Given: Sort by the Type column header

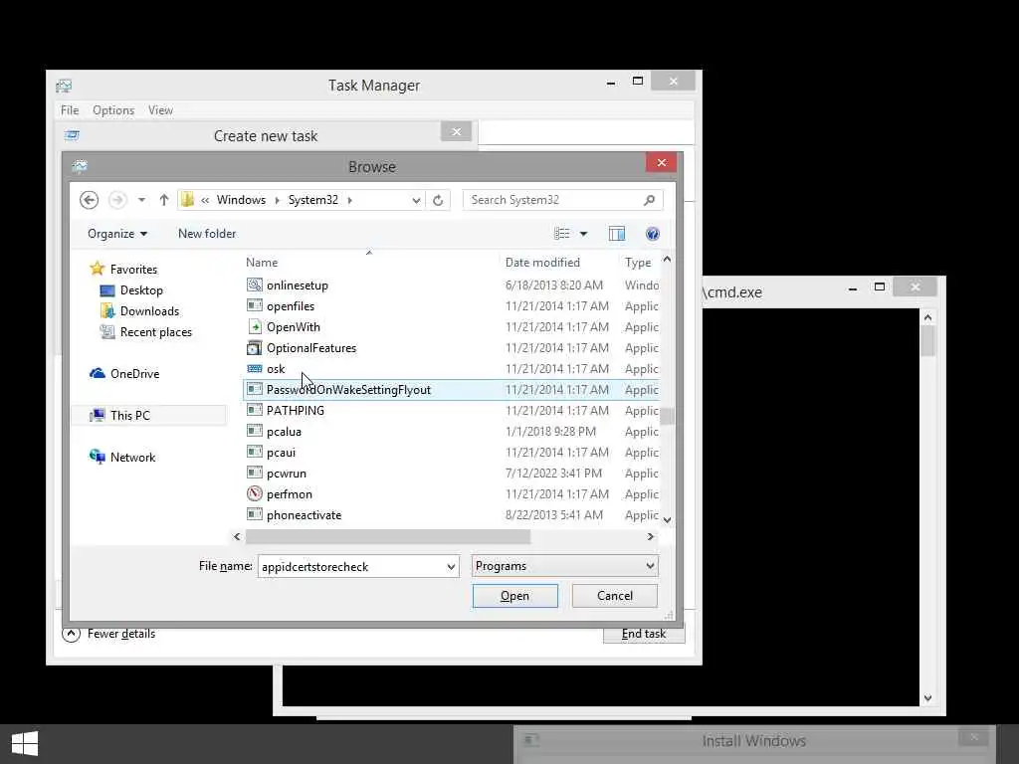Looking at the screenshot, I should tap(638, 263).
